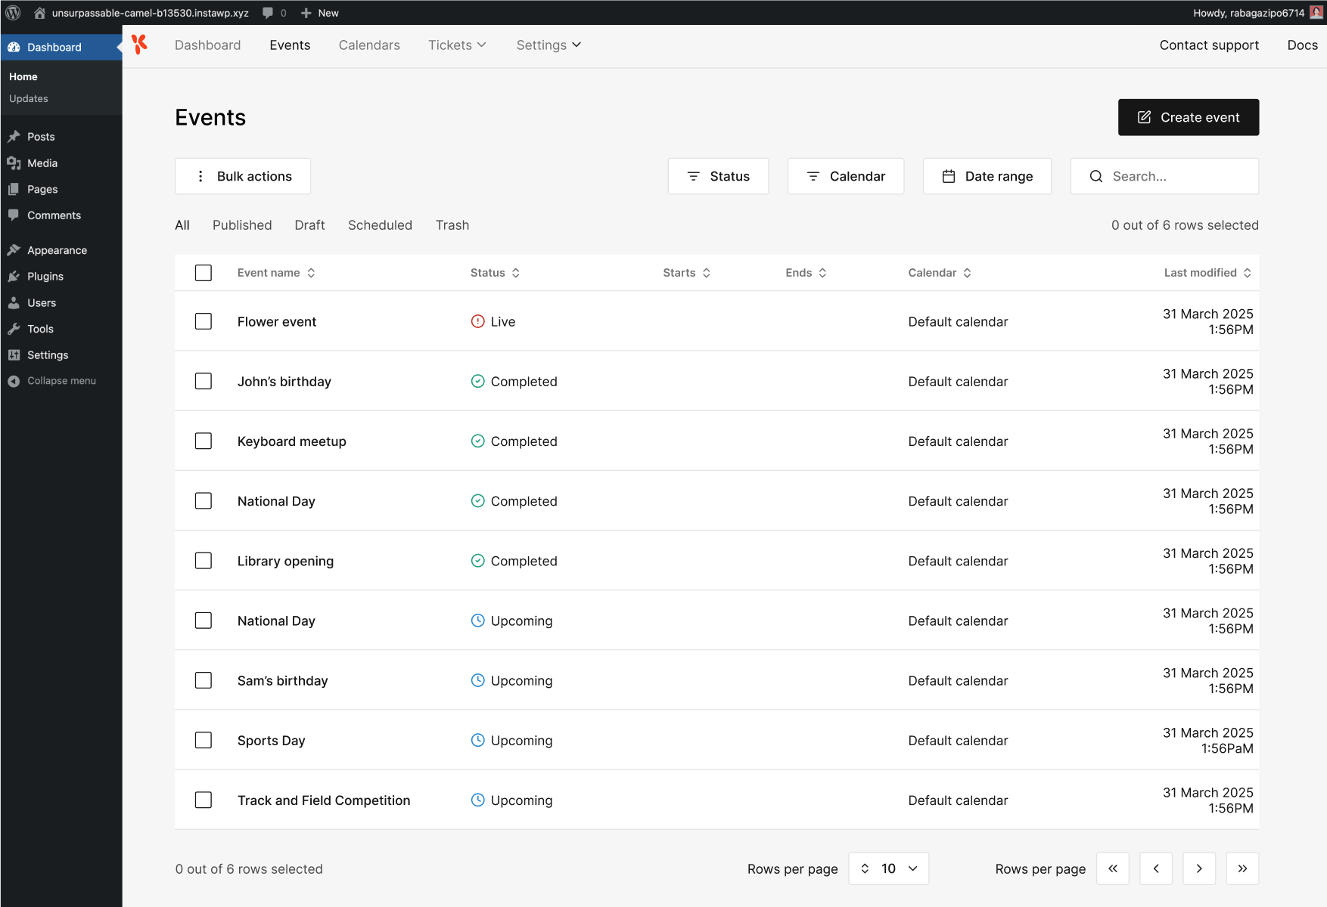Open the rows per page selector
The width and height of the screenshot is (1327, 907).
coord(888,868)
